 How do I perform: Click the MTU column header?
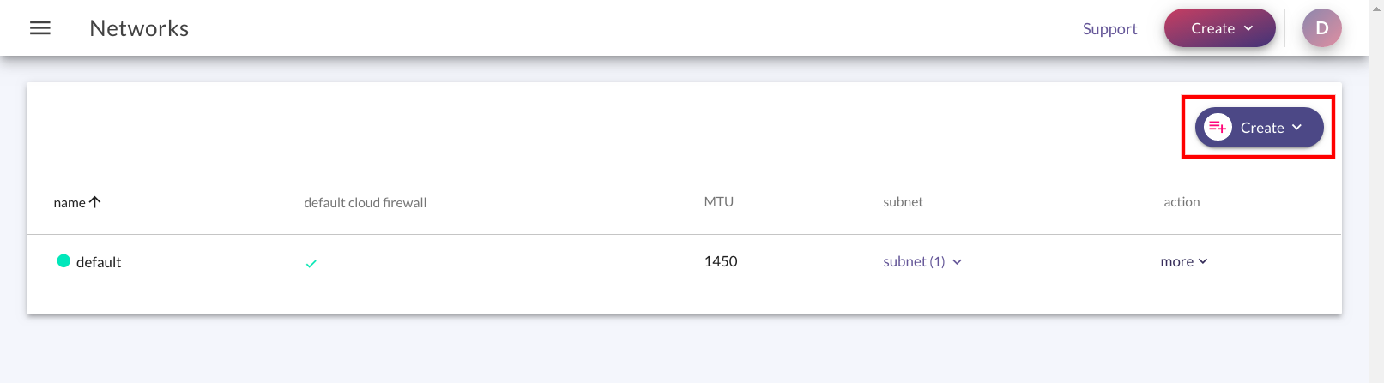(x=719, y=202)
